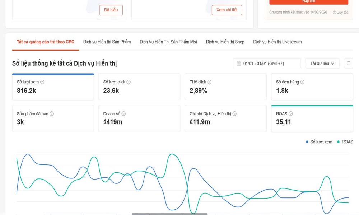Click help icon beside Sản phẩm đã bán
The height and width of the screenshot is (215, 359).
52,114
